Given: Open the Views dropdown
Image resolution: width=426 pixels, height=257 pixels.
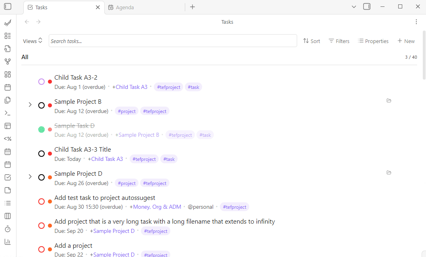Looking at the screenshot, I should tap(33, 41).
